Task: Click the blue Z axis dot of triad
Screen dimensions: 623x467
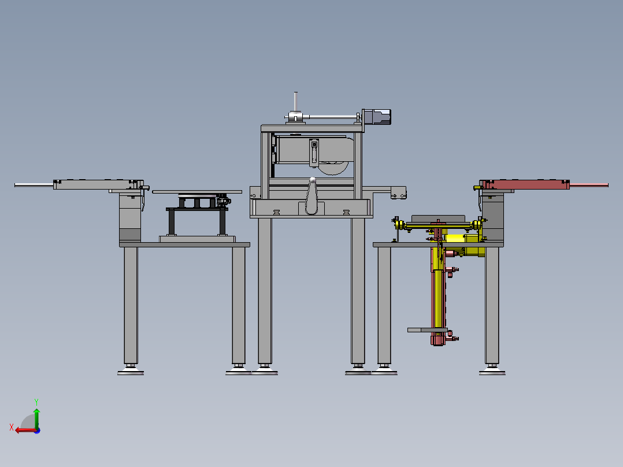Action: [37, 431]
